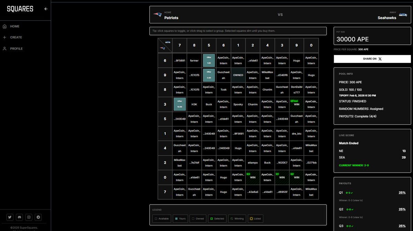
Task: Click the Twitter icon in the footer
Action: [9, 217]
